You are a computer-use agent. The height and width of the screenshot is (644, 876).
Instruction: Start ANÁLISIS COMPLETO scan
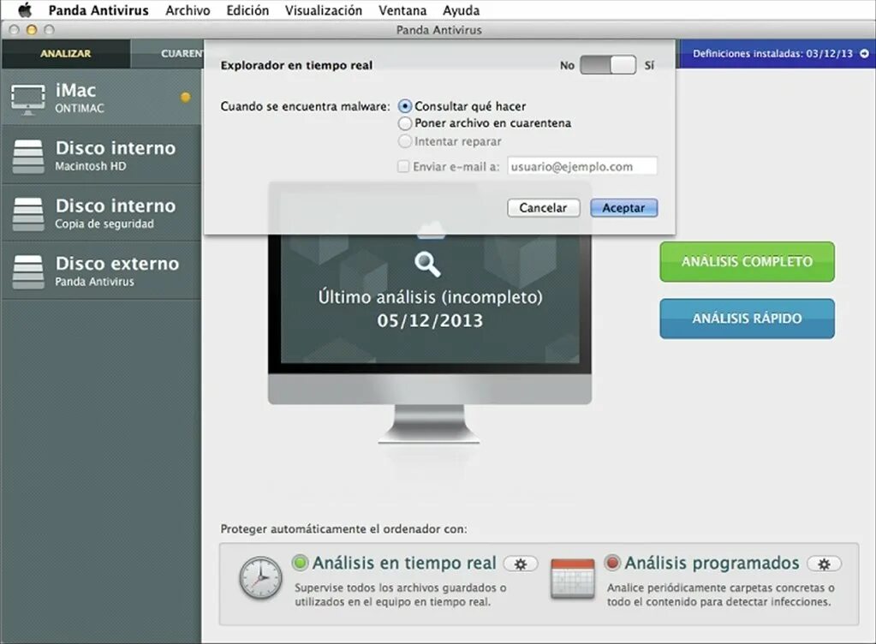747,261
